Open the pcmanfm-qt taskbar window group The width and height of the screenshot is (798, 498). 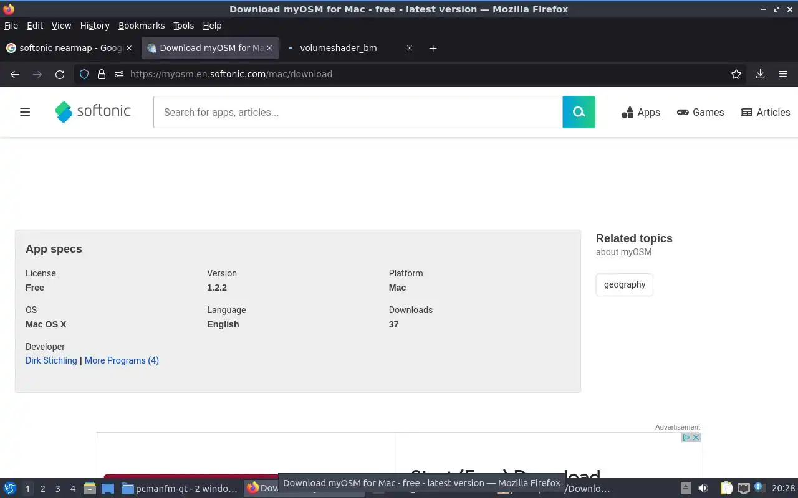(180, 489)
